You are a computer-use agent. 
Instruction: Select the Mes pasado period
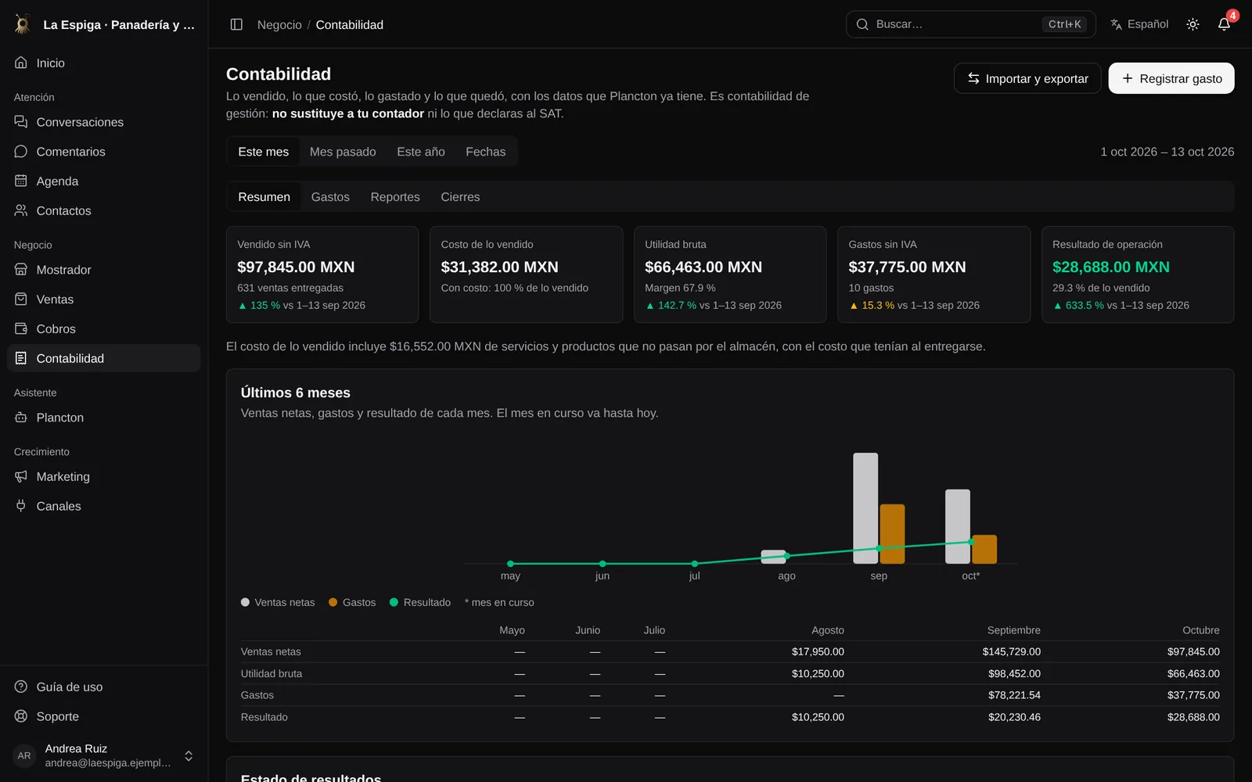[343, 152]
